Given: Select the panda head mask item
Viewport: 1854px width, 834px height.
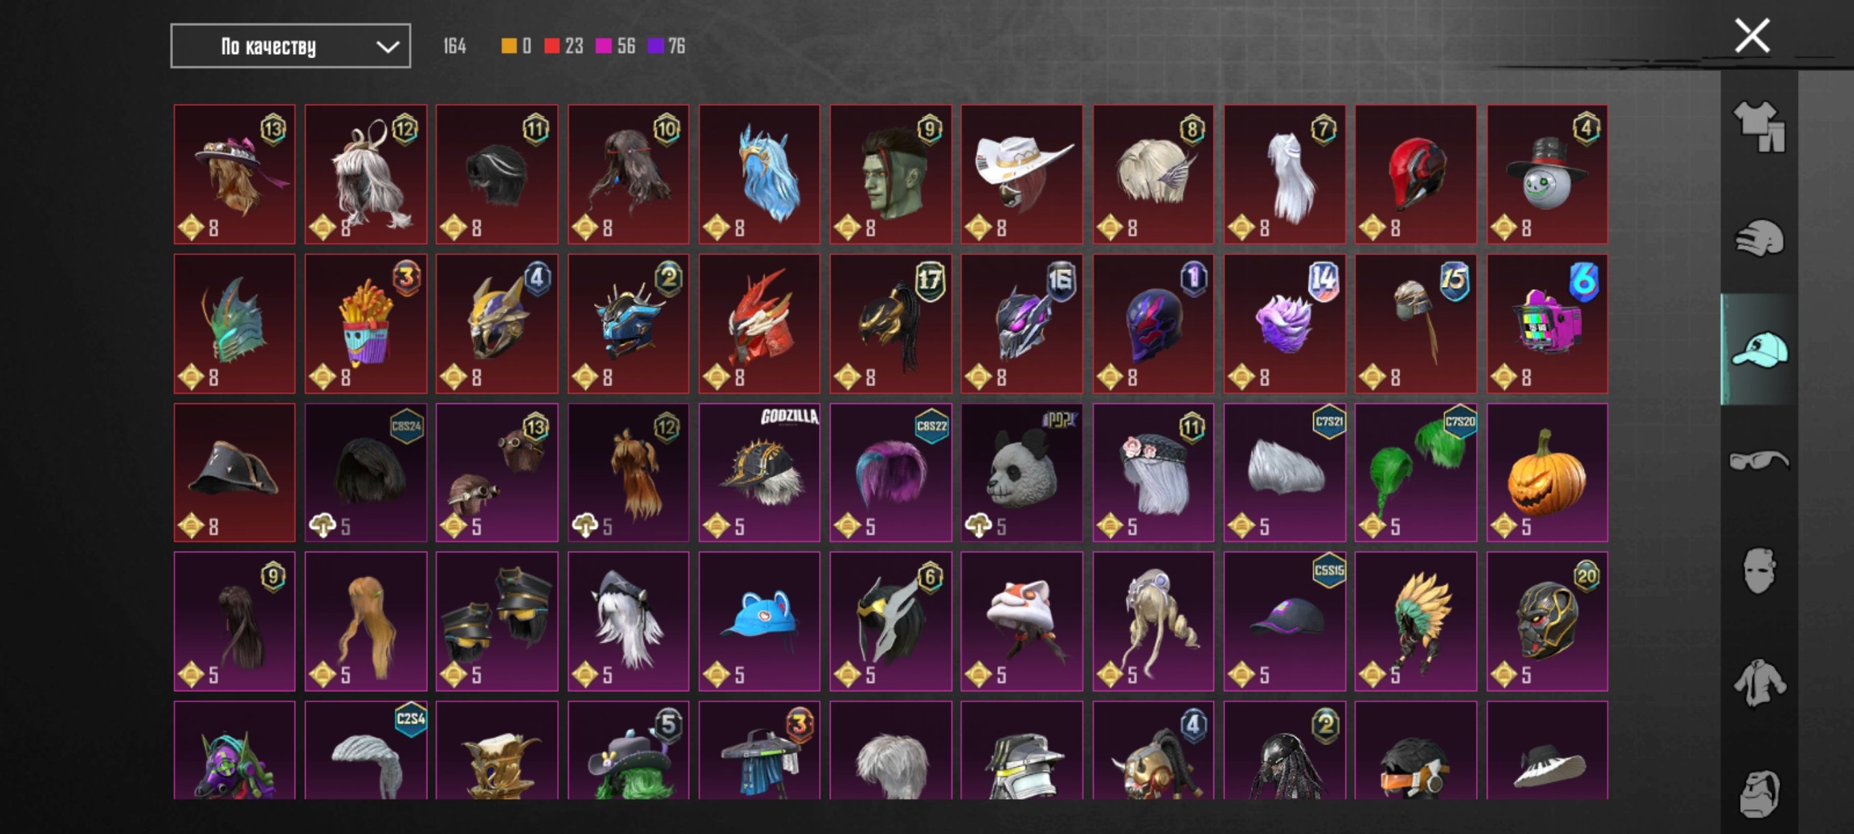Looking at the screenshot, I should [x=1021, y=472].
